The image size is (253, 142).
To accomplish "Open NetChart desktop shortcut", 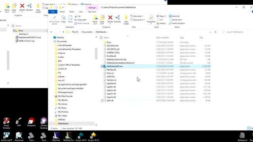I will coord(56,136).
